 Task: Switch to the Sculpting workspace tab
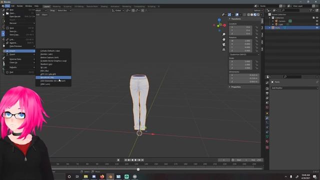(67, 6)
